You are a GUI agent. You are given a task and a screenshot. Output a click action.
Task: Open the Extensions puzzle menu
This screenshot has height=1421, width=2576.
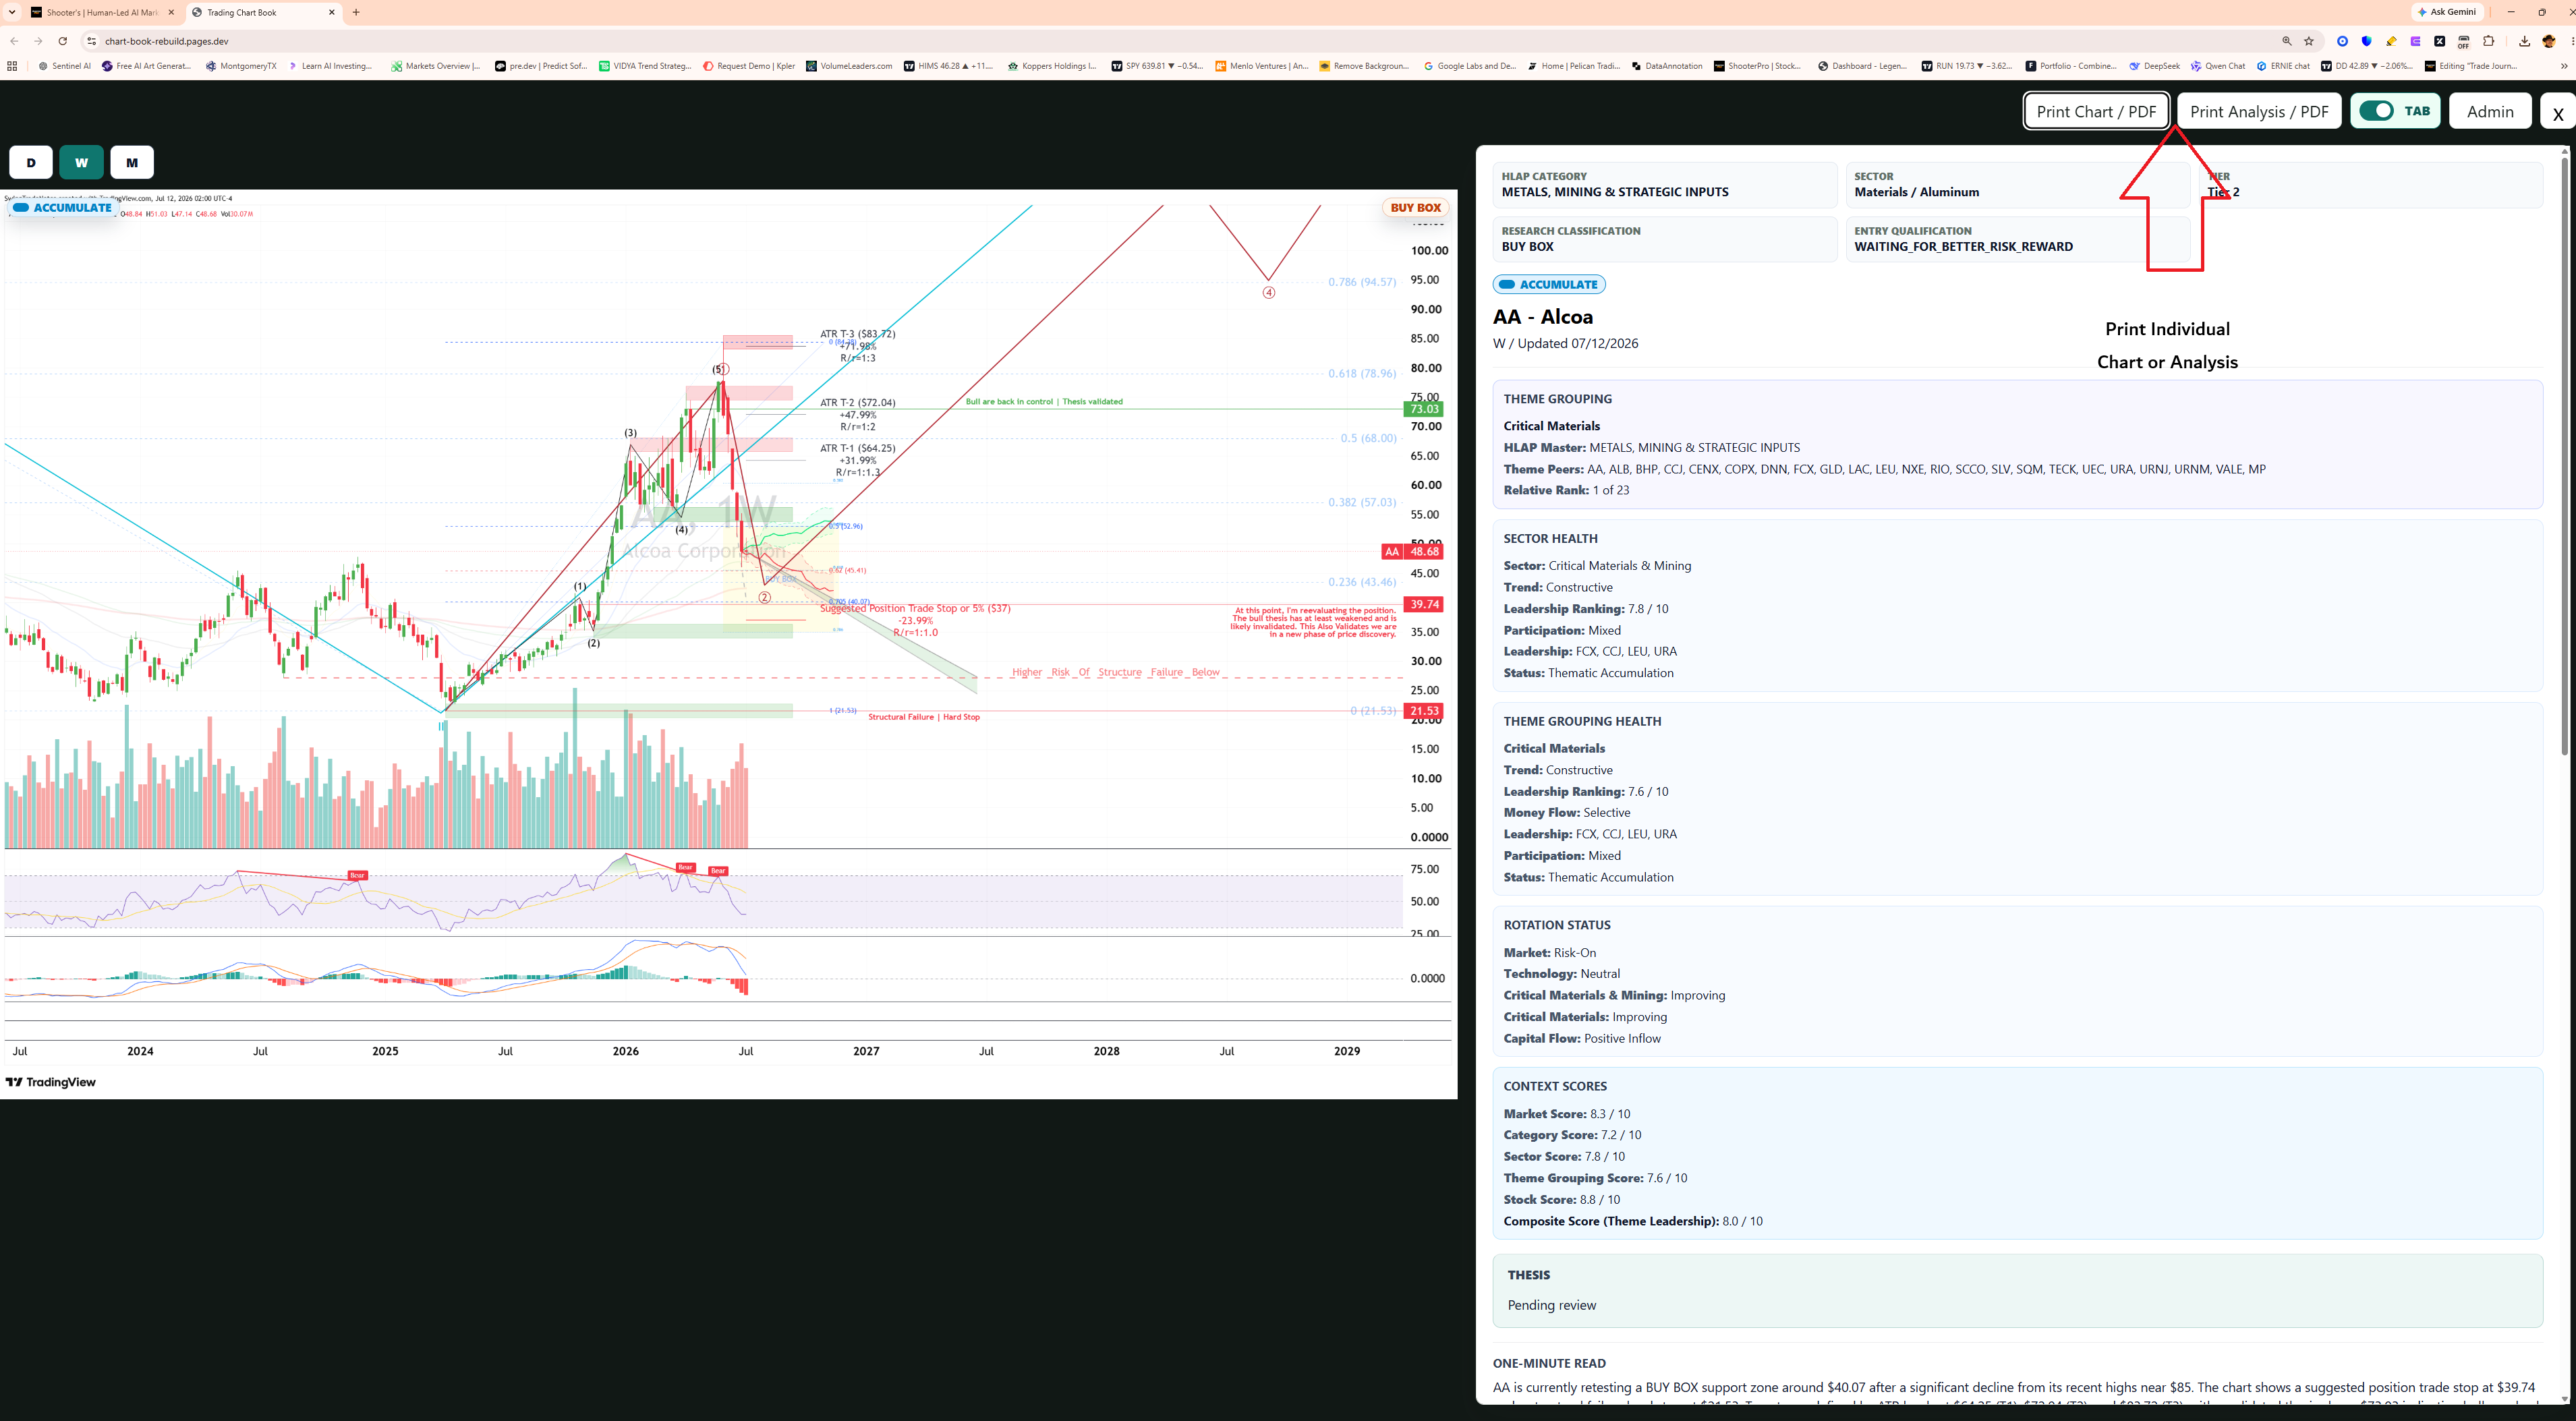2489,41
